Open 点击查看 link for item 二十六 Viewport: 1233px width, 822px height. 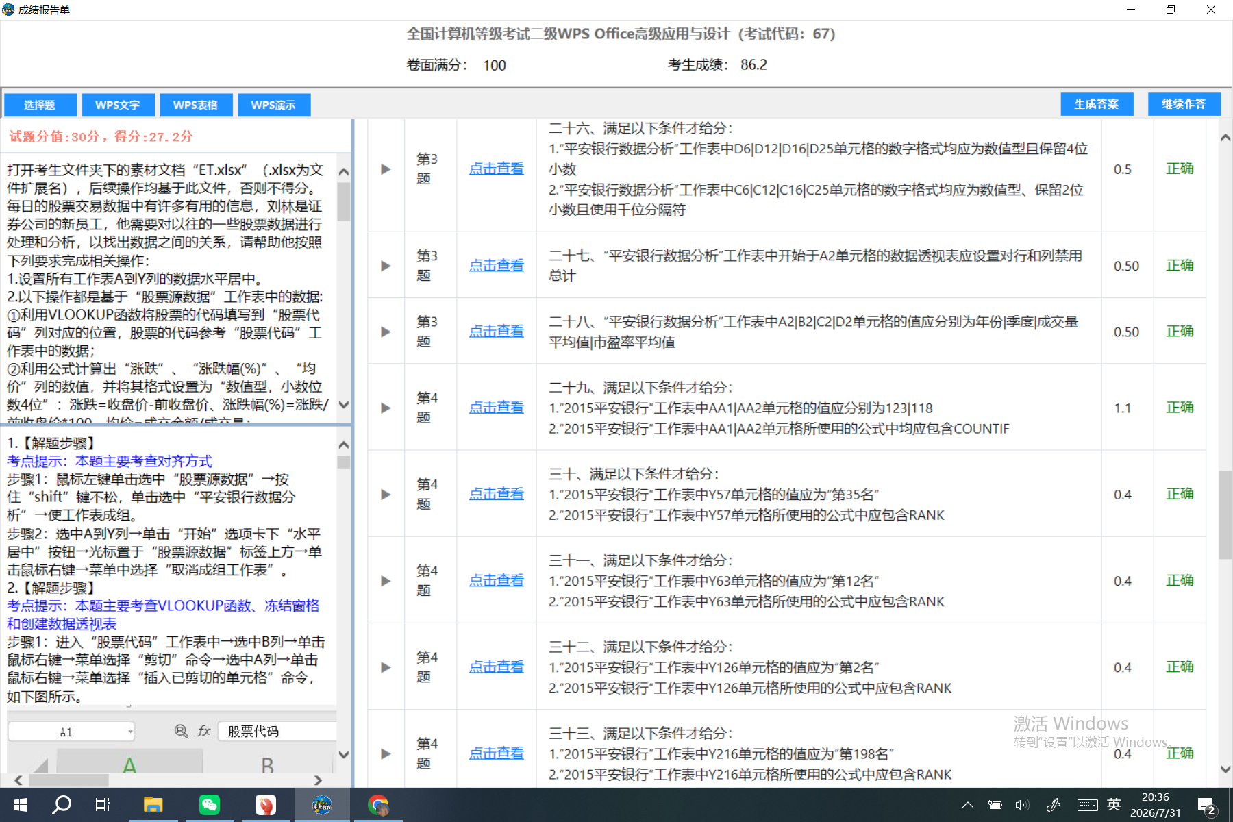[497, 169]
